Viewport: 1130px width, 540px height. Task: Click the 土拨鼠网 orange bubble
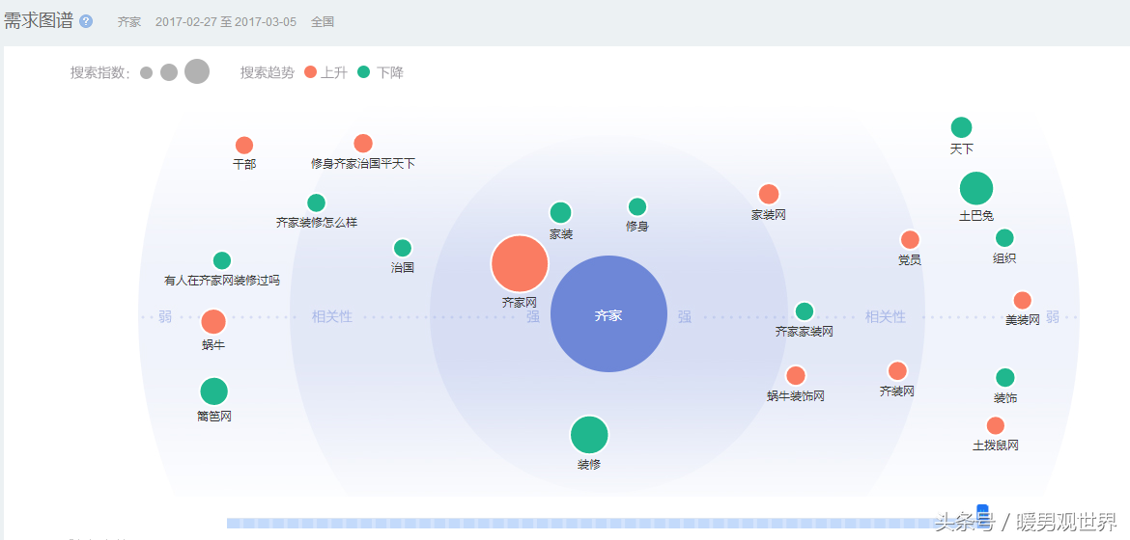click(x=995, y=425)
